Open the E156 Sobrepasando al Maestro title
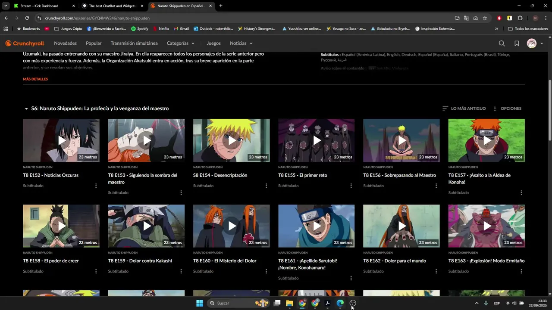 399,175
